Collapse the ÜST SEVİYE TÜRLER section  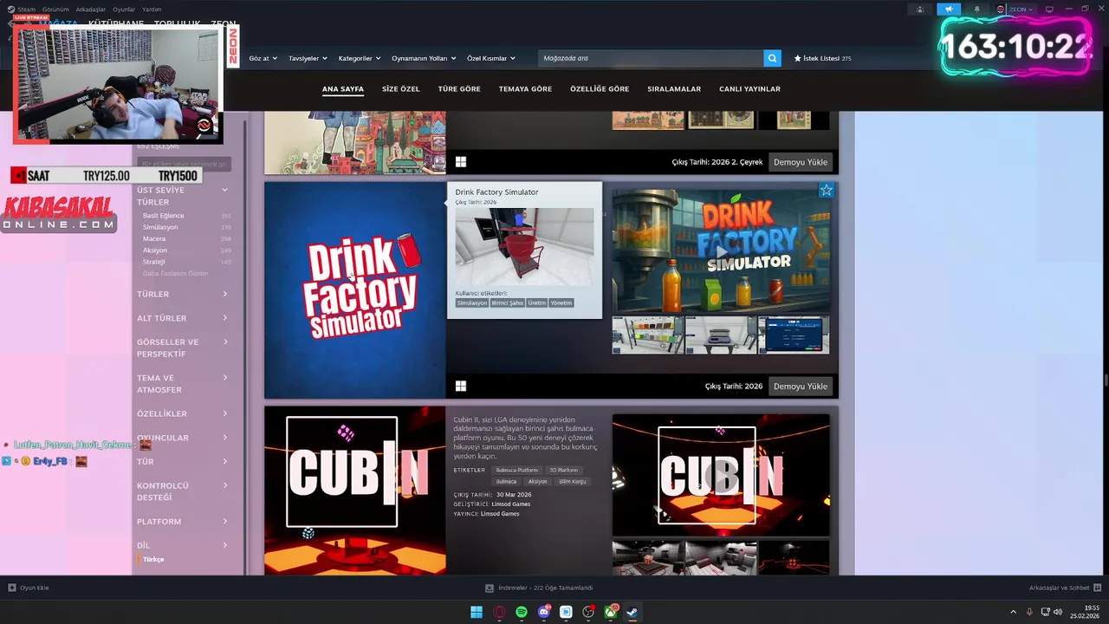[183, 196]
